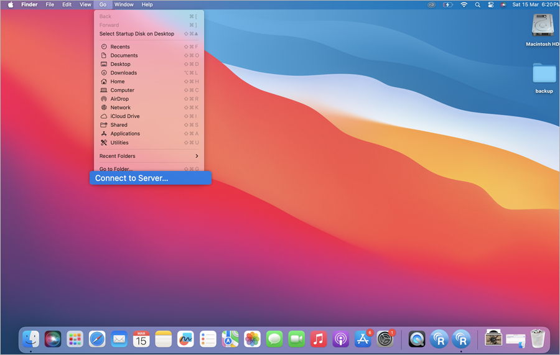
Task: Launch Siri from the Dock
Action: 53,339
